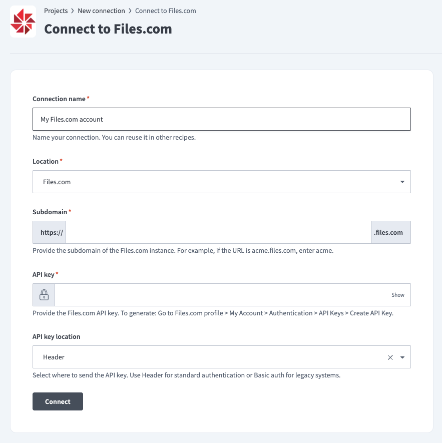Image resolution: width=442 pixels, height=443 pixels.
Task: Open New connection from the breadcrumb
Action: pyautogui.click(x=101, y=11)
